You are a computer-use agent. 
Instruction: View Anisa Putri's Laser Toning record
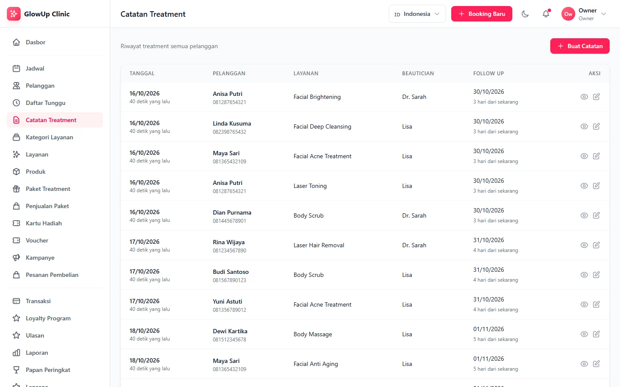(x=584, y=186)
